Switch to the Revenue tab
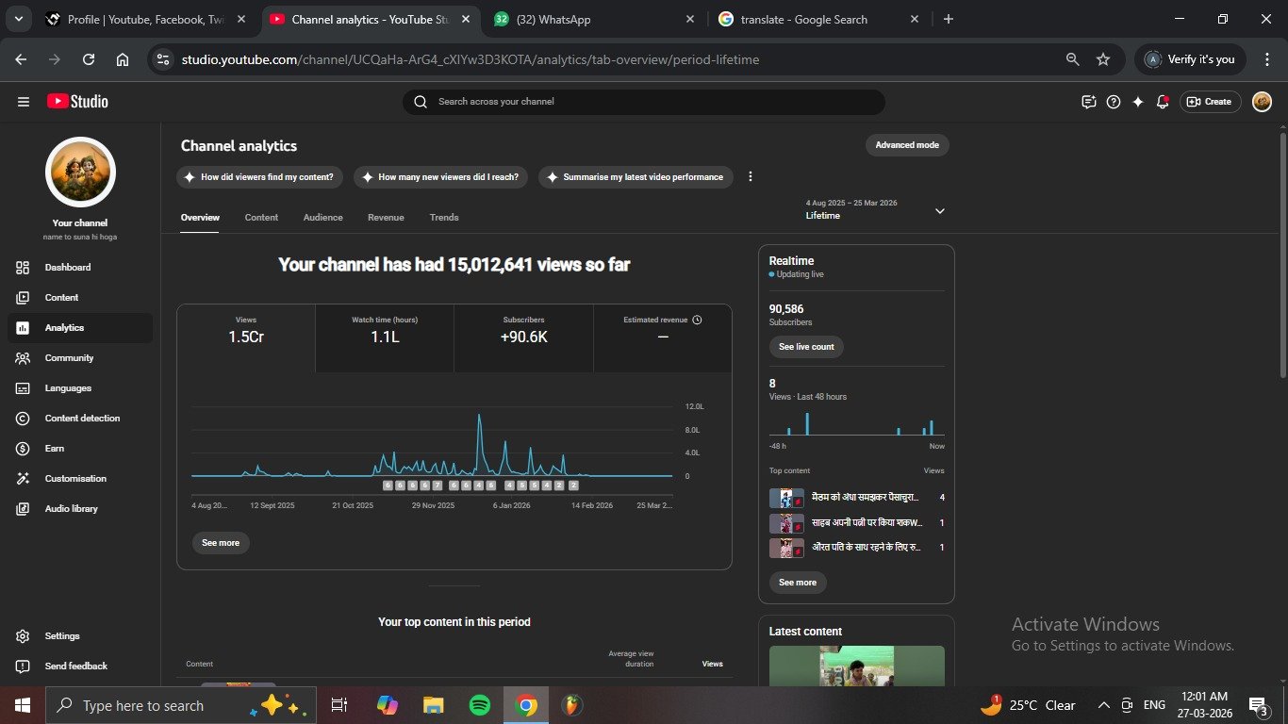 point(386,218)
